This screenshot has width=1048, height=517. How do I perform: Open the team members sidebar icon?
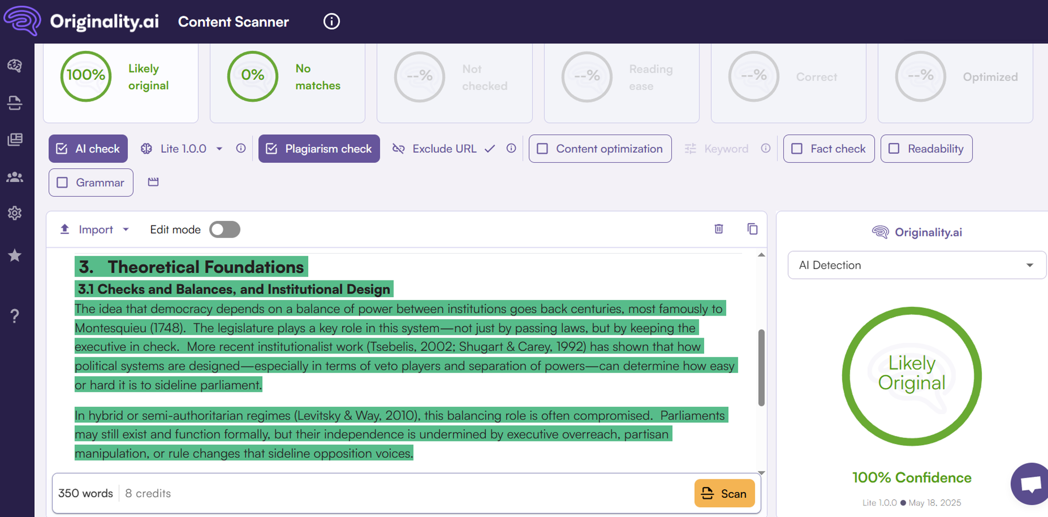(15, 177)
